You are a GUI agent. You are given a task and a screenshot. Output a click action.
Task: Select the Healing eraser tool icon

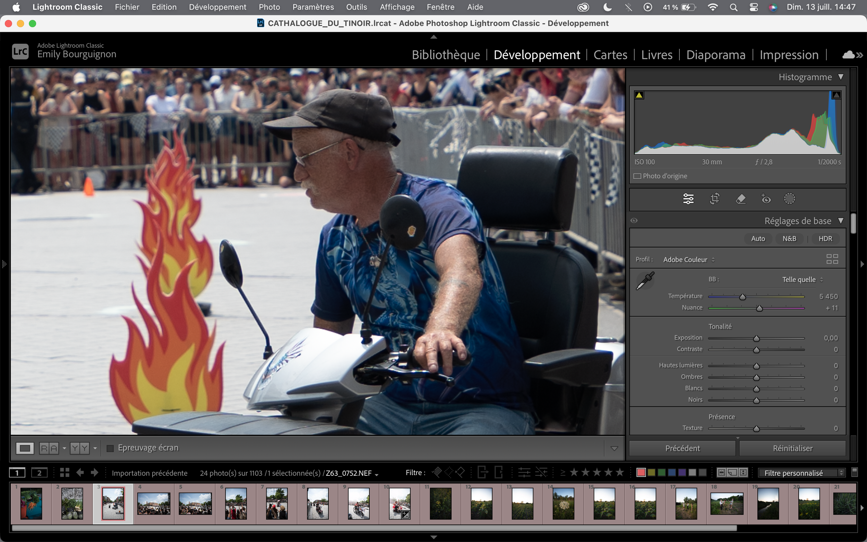tap(740, 199)
